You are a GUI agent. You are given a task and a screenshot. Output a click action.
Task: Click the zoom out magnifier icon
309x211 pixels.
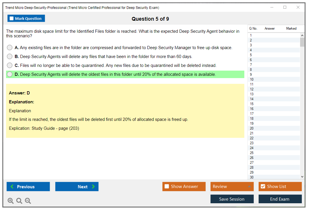(x=28, y=201)
